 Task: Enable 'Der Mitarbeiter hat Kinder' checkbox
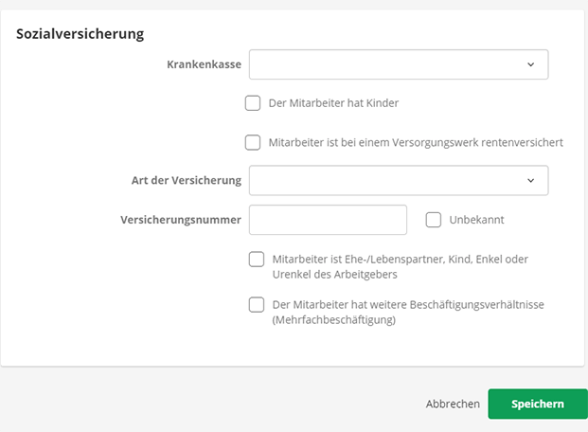pyautogui.click(x=253, y=103)
